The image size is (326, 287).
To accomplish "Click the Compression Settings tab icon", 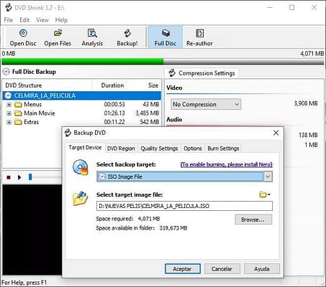I will coord(172,72).
